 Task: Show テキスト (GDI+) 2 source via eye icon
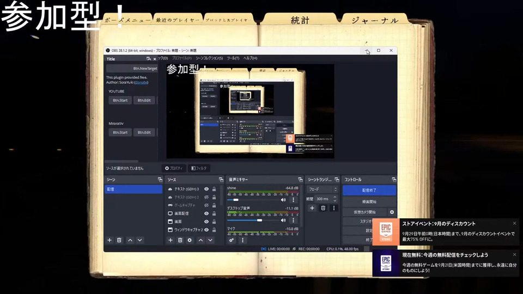tap(206, 197)
